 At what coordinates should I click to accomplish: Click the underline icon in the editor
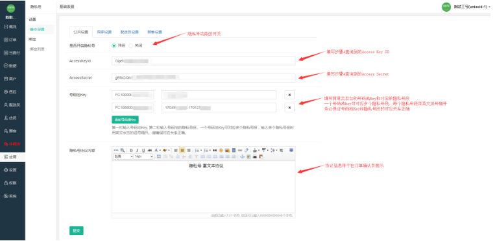click(143, 151)
